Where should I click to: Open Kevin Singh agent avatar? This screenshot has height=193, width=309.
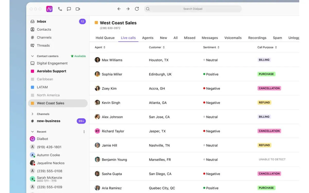coord(97,102)
